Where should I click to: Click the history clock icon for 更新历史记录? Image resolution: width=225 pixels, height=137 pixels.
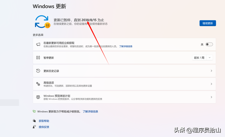point(38,71)
